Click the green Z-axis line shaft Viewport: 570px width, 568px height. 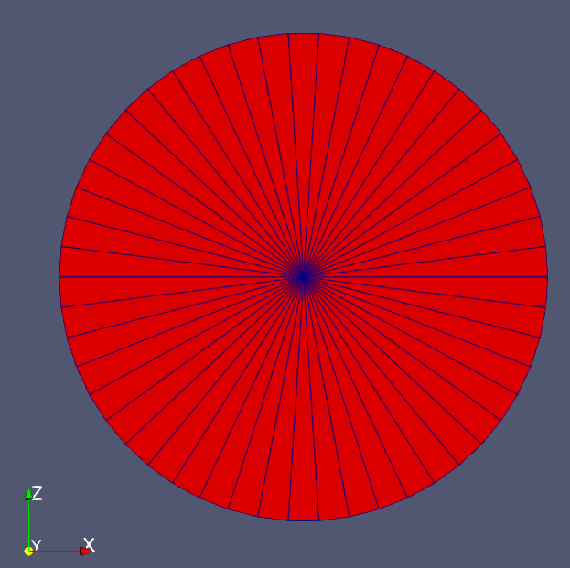pyautogui.click(x=28, y=523)
